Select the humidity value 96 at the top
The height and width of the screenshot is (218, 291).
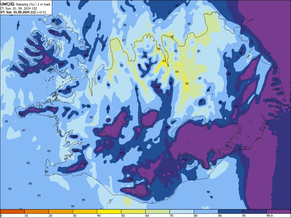(x=177, y=6)
